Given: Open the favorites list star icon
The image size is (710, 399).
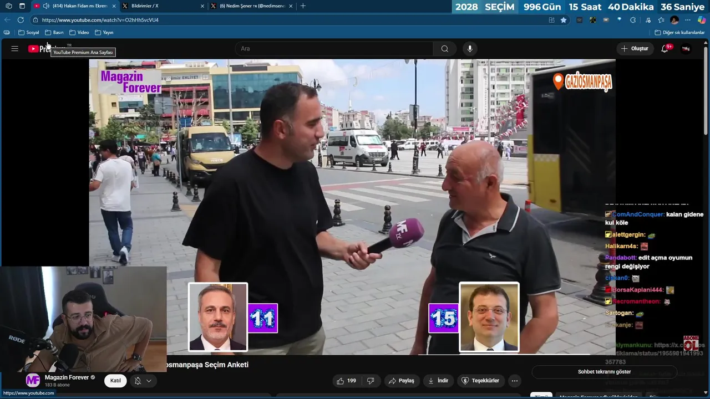Looking at the screenshot, I should pyautogui.click(x=661, y=20).
